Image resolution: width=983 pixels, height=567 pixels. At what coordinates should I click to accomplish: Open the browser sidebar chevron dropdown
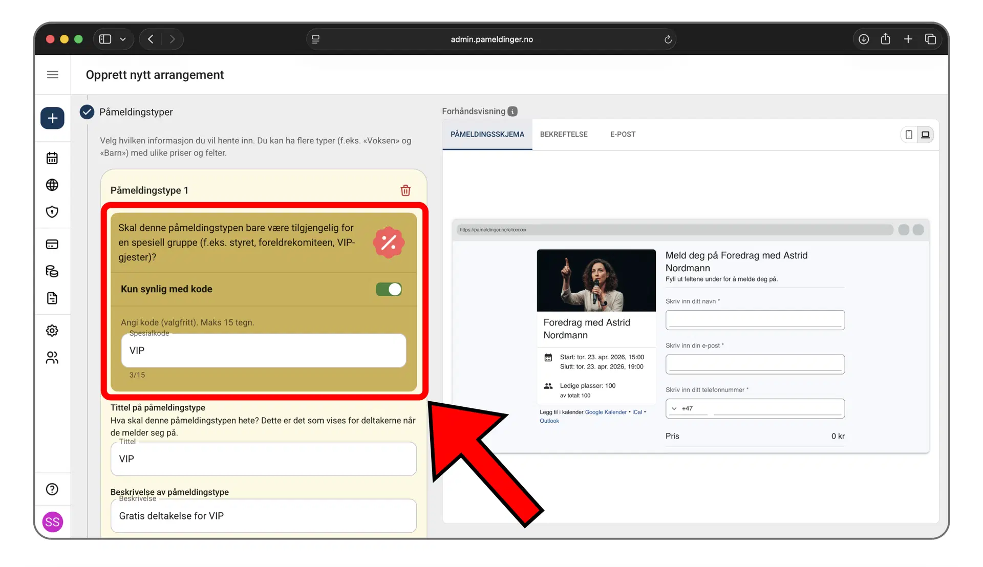pyautogui.click(x=123, y=39)
